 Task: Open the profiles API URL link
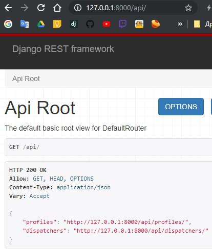coord(125,222)
